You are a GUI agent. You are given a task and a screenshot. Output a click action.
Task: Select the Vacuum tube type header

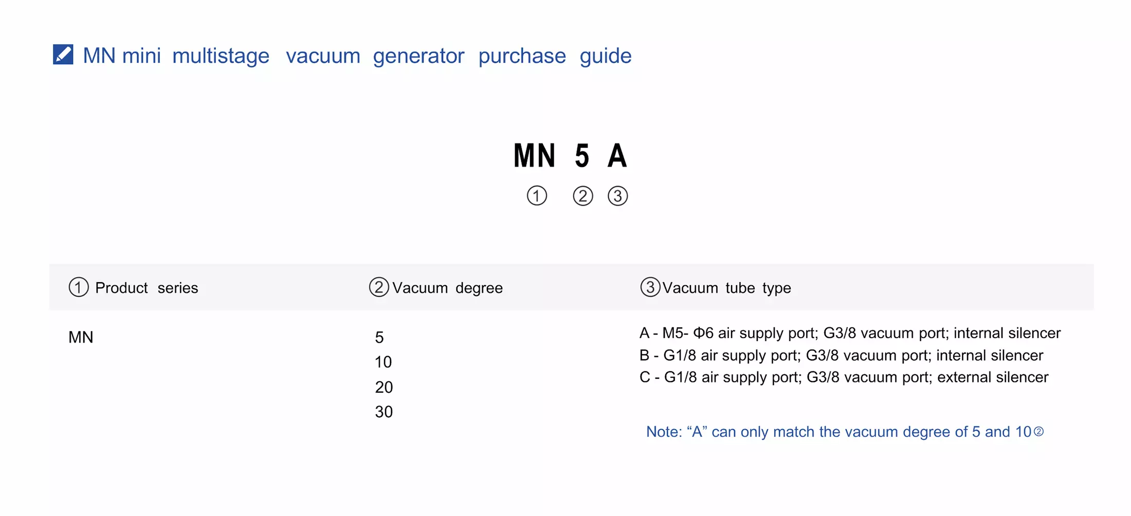[726, 288]
